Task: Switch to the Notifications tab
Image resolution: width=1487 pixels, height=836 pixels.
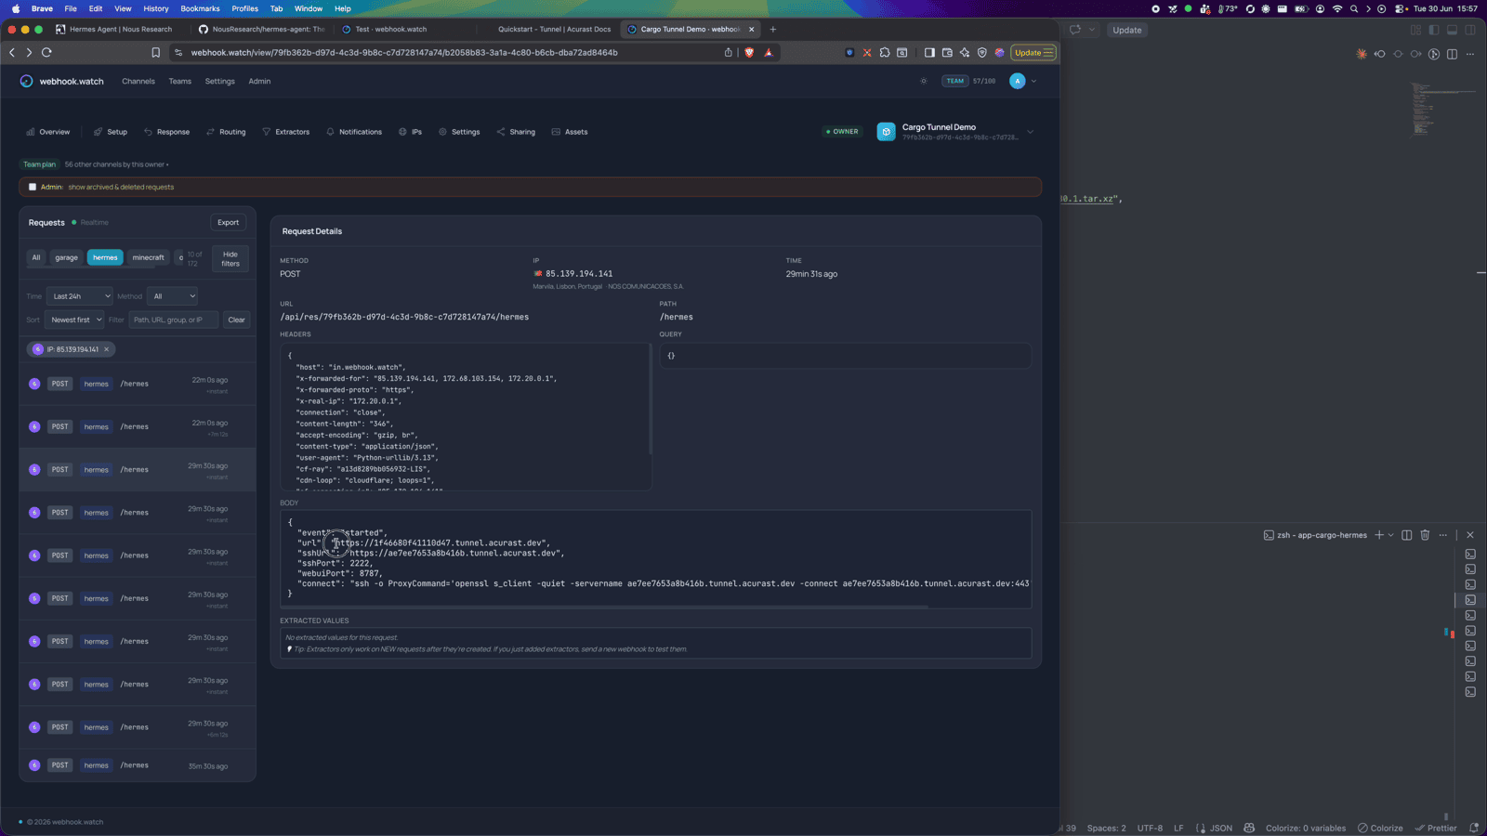Action: click(354, 132)
